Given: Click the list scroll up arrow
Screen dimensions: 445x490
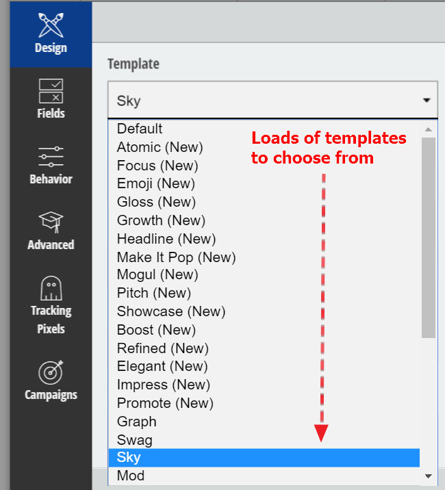Looking at the screenshot, I should (429, 129).
